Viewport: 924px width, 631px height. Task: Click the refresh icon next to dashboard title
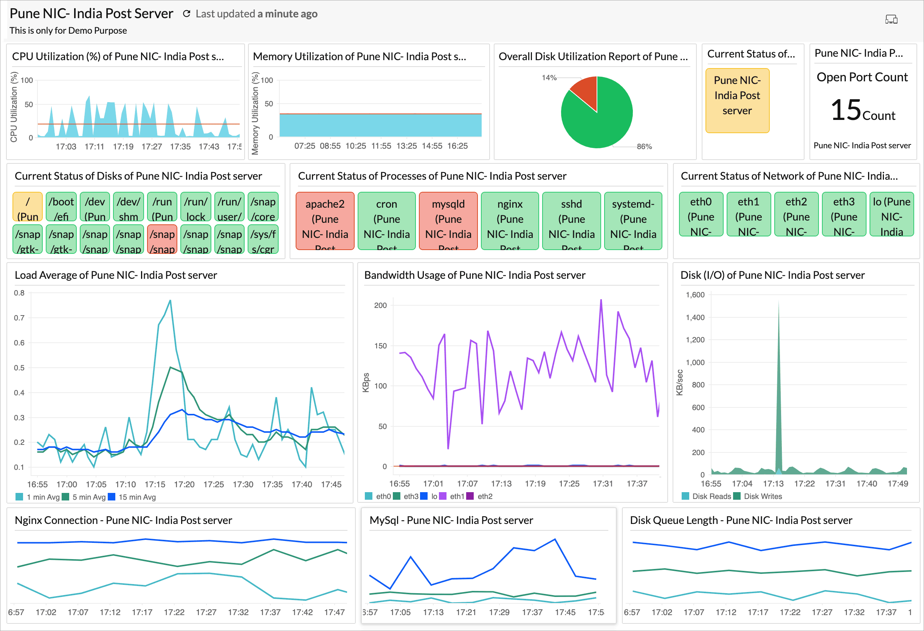click(x=186, y=13)
